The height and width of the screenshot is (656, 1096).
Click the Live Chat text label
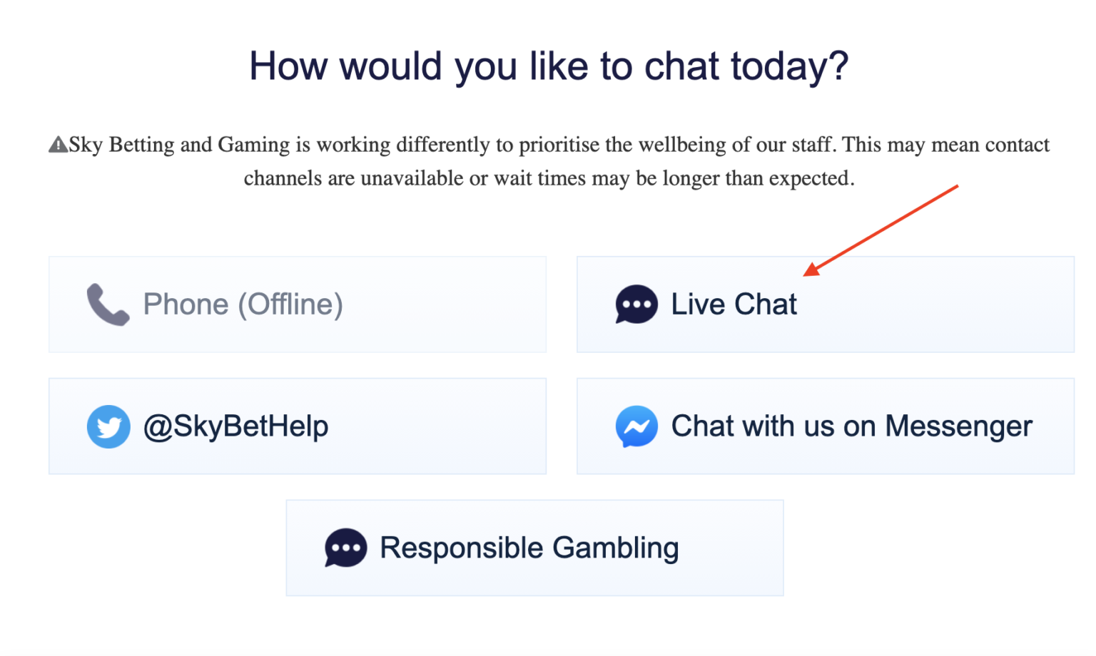click(x=734, y=304)
